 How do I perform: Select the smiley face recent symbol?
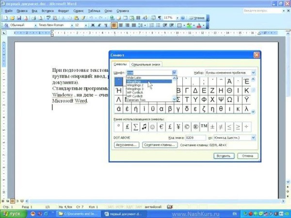[153, 127]
